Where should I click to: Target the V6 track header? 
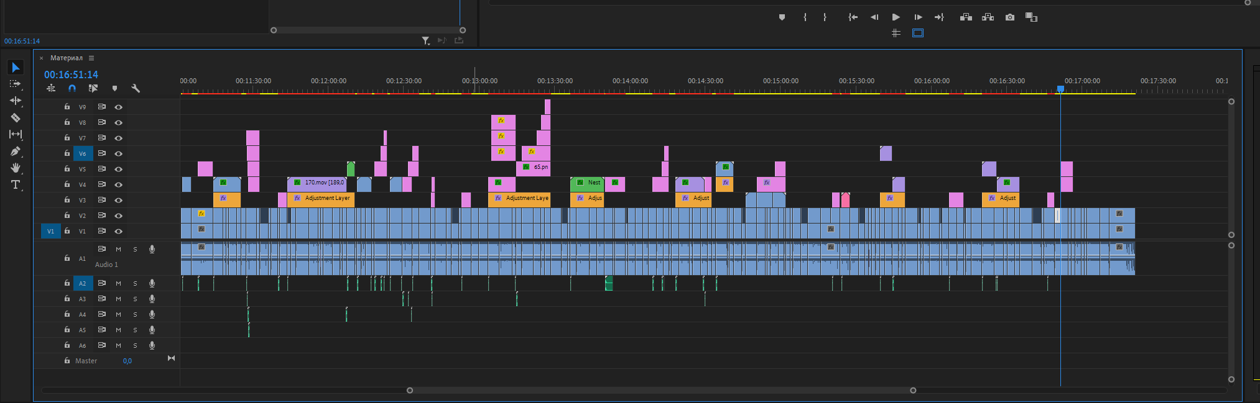tap(82, 153)
